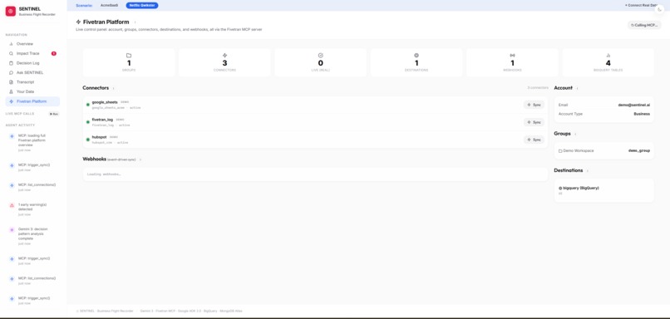This screenshot has width=670, height=319.
Task: Click the bolt icon beside Fivetran Platform heading
Action: click(x=78, y=22)
